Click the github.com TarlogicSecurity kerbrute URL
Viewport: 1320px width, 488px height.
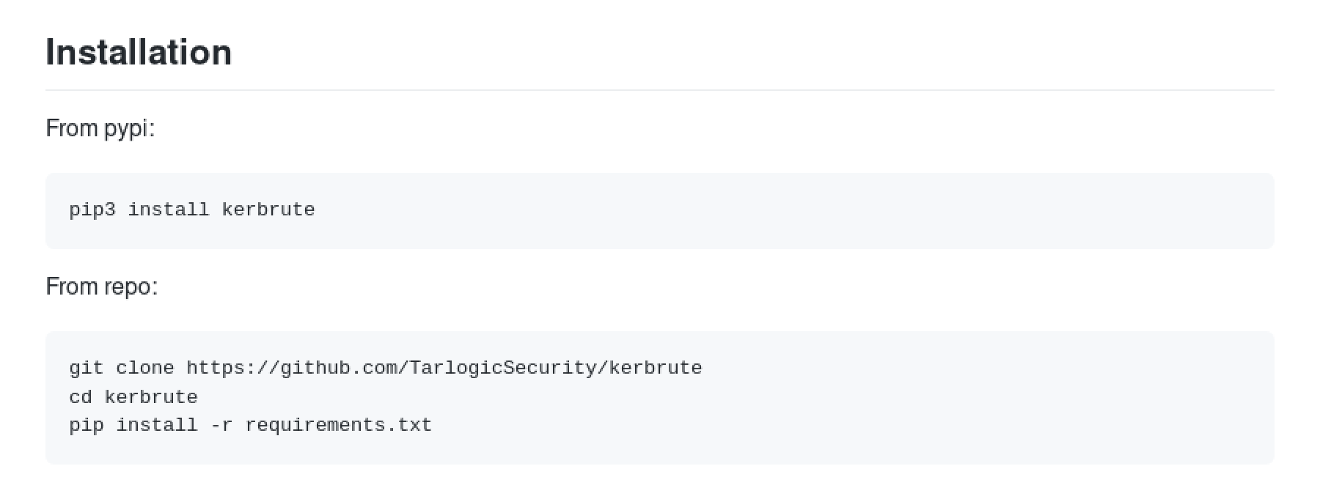click(444, 368)
